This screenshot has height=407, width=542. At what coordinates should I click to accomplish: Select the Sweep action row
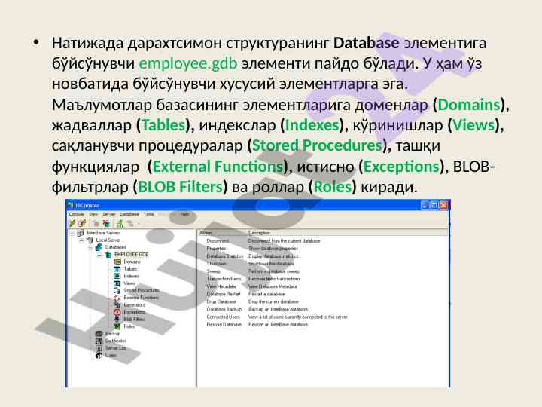coord(213,271)
